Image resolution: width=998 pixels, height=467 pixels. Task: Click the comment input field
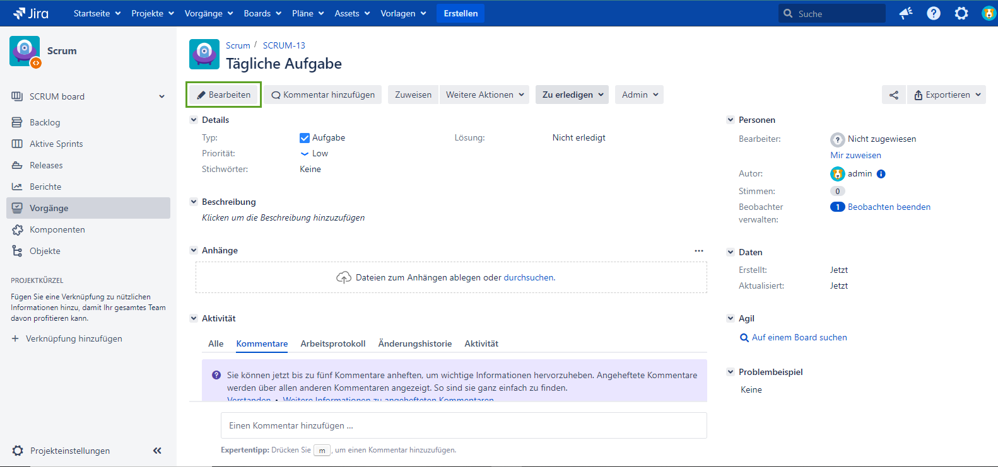(463, 425)
